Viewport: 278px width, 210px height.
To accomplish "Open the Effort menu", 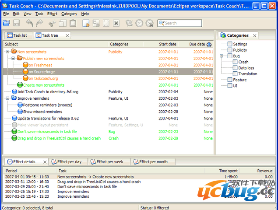I will (x=52, y=14).
